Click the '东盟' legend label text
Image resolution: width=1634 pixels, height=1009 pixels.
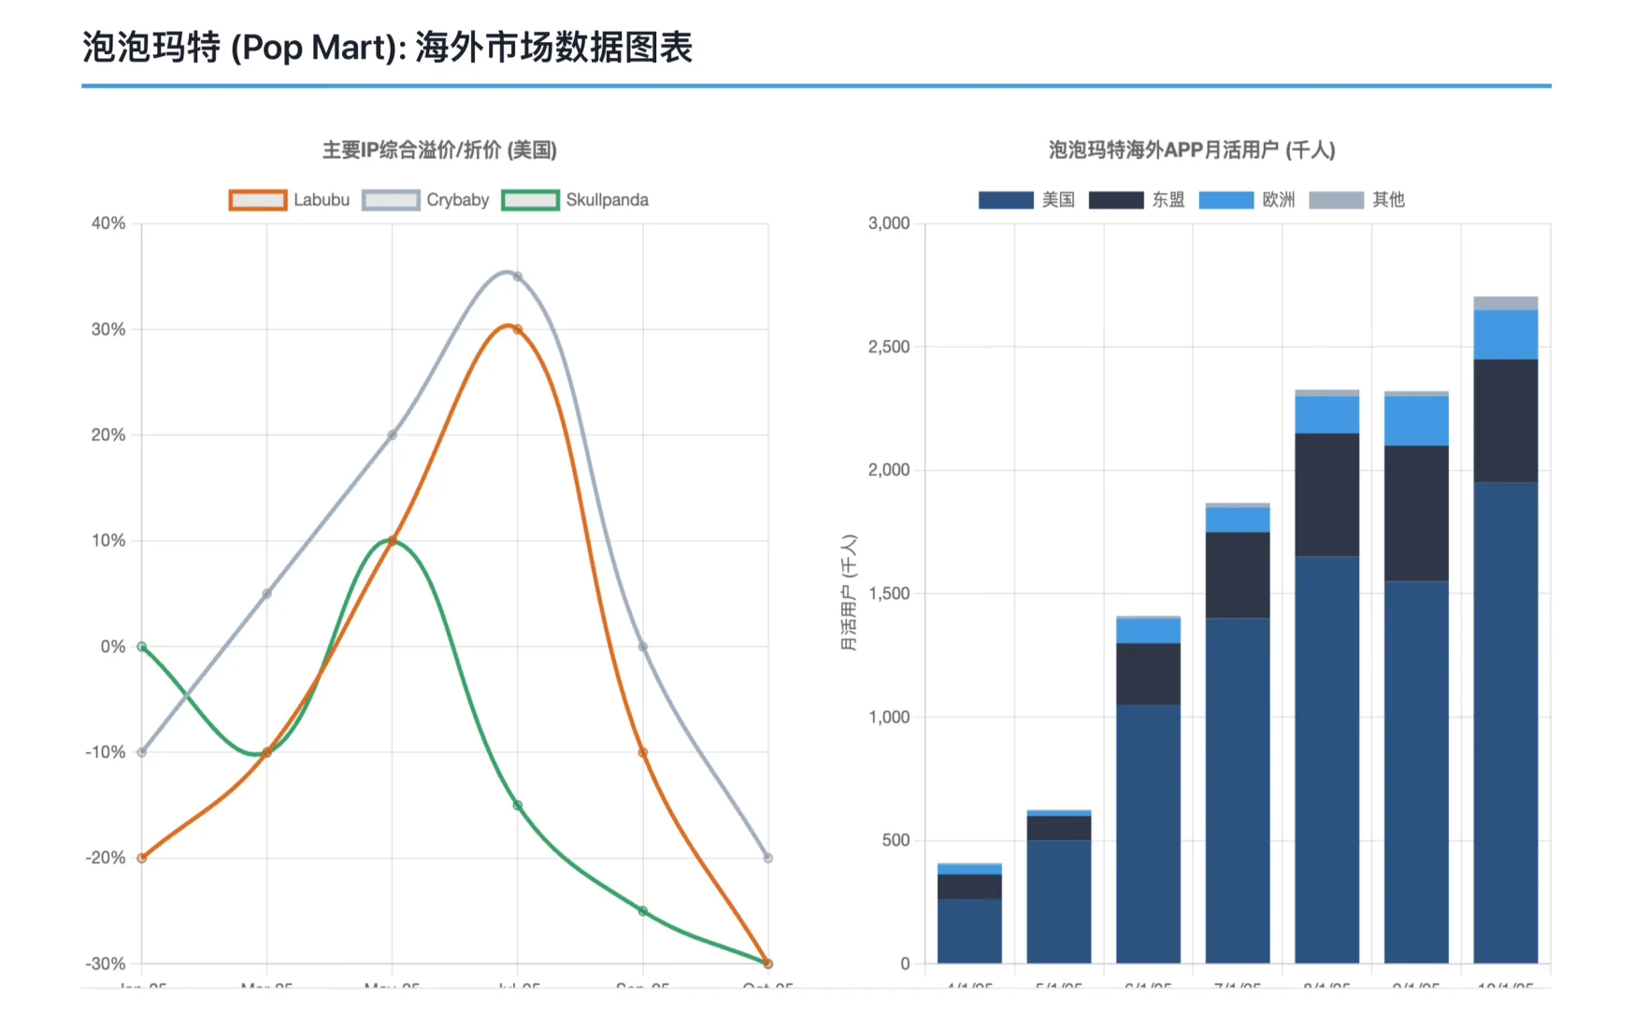click(1168, 200)
